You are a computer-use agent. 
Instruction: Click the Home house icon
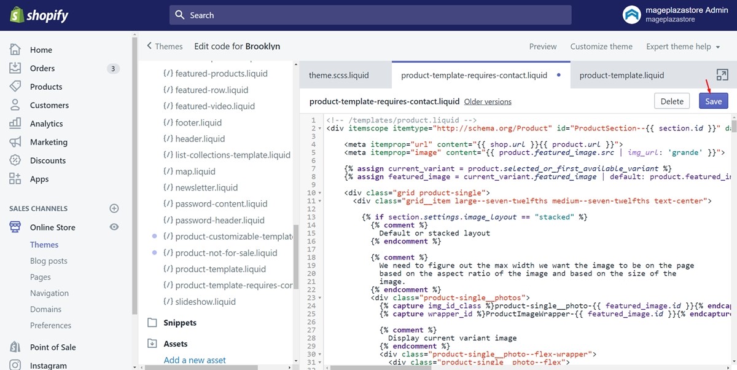tap(15, 50)
